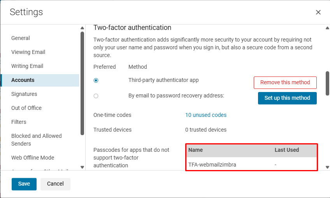Click Set up this method button
The image size is (330, 198).
pos(287,98)
